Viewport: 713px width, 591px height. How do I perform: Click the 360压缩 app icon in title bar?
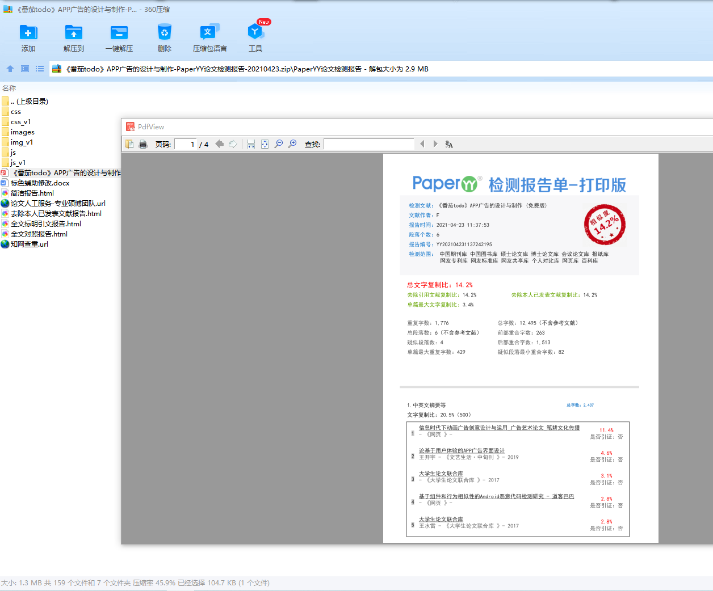pos(8,9)
